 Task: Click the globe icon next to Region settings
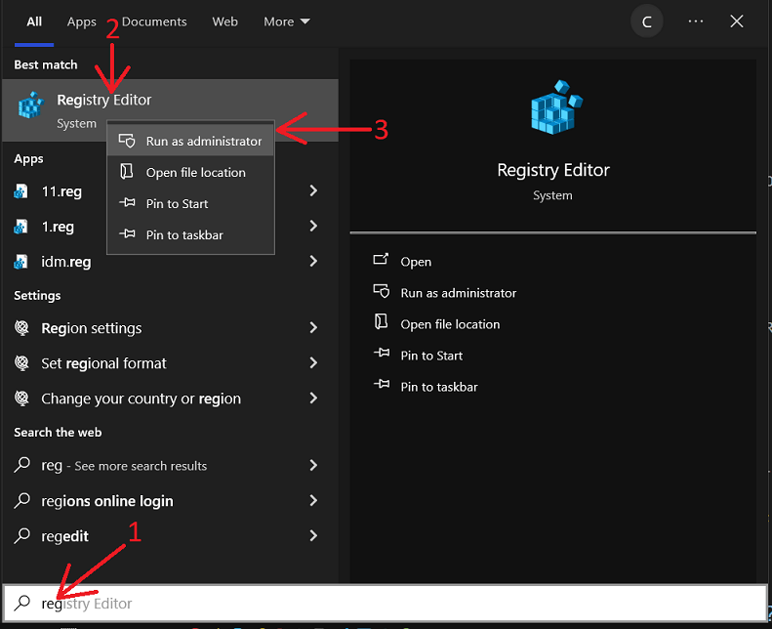21,327
